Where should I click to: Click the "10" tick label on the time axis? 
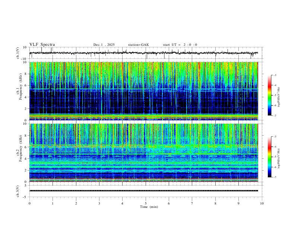[x=262, y=203]
